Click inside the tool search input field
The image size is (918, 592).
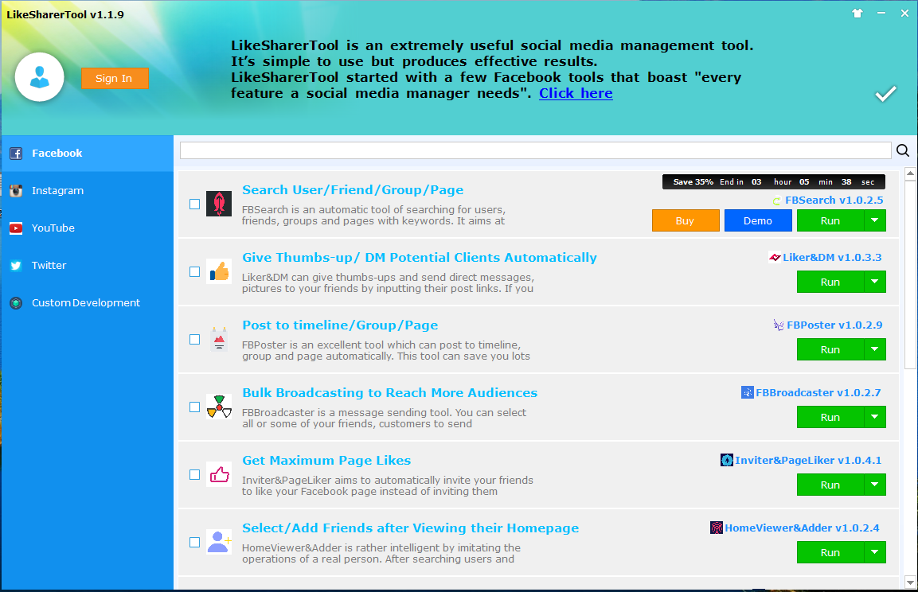[536, 150]
